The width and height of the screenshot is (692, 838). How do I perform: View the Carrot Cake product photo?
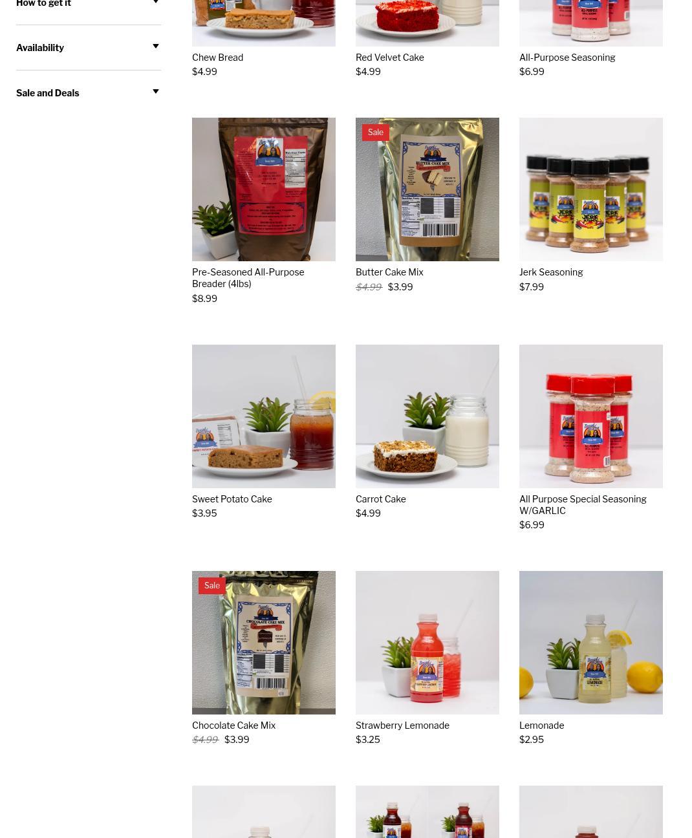coord(427,416)
